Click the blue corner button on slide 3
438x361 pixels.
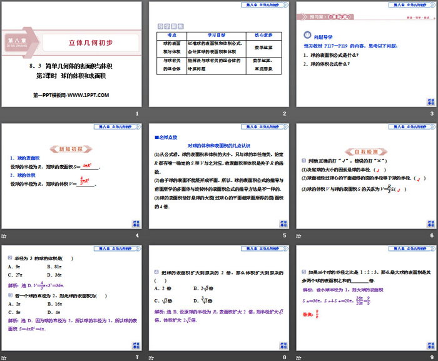[x=430, y=100]
